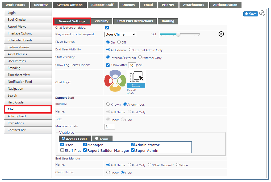Open the Staff Plus Restrictions tab

point(135,21)
